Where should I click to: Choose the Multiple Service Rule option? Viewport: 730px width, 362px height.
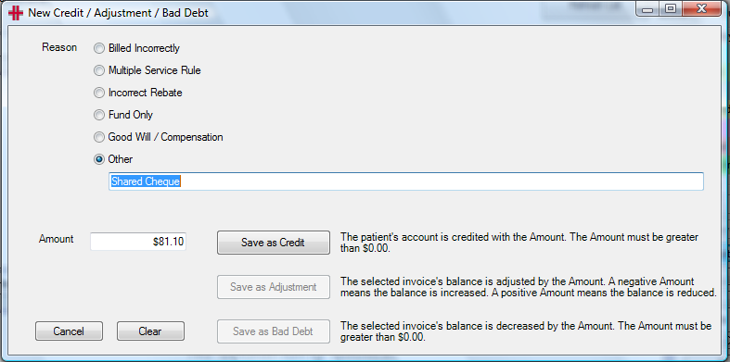click(x=99, y=70)
